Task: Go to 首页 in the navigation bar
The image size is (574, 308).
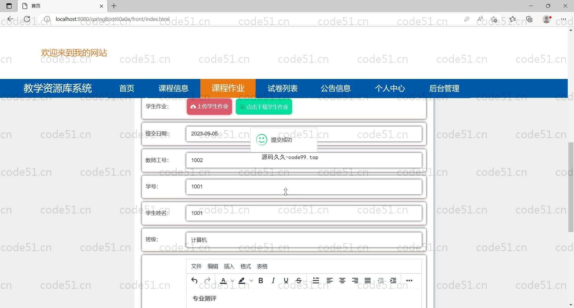Action: point(127,88)
